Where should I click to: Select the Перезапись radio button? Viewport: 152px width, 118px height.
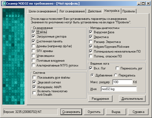point(116,75)
